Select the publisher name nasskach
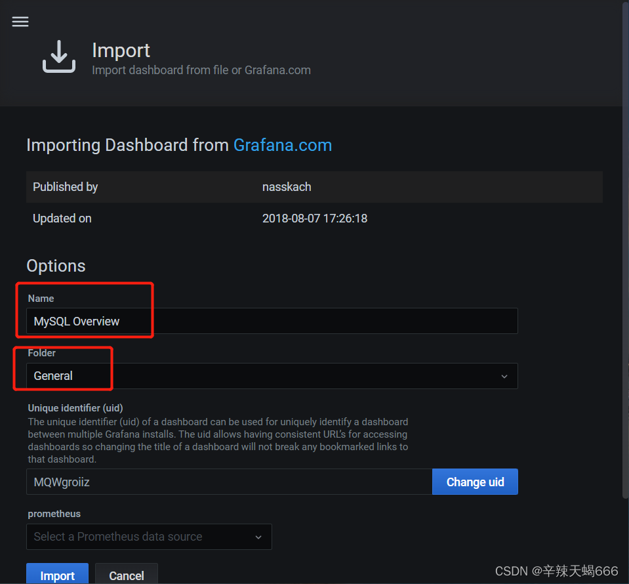The image size is (629, 584). pyautogui.click(x=287, y=187)
